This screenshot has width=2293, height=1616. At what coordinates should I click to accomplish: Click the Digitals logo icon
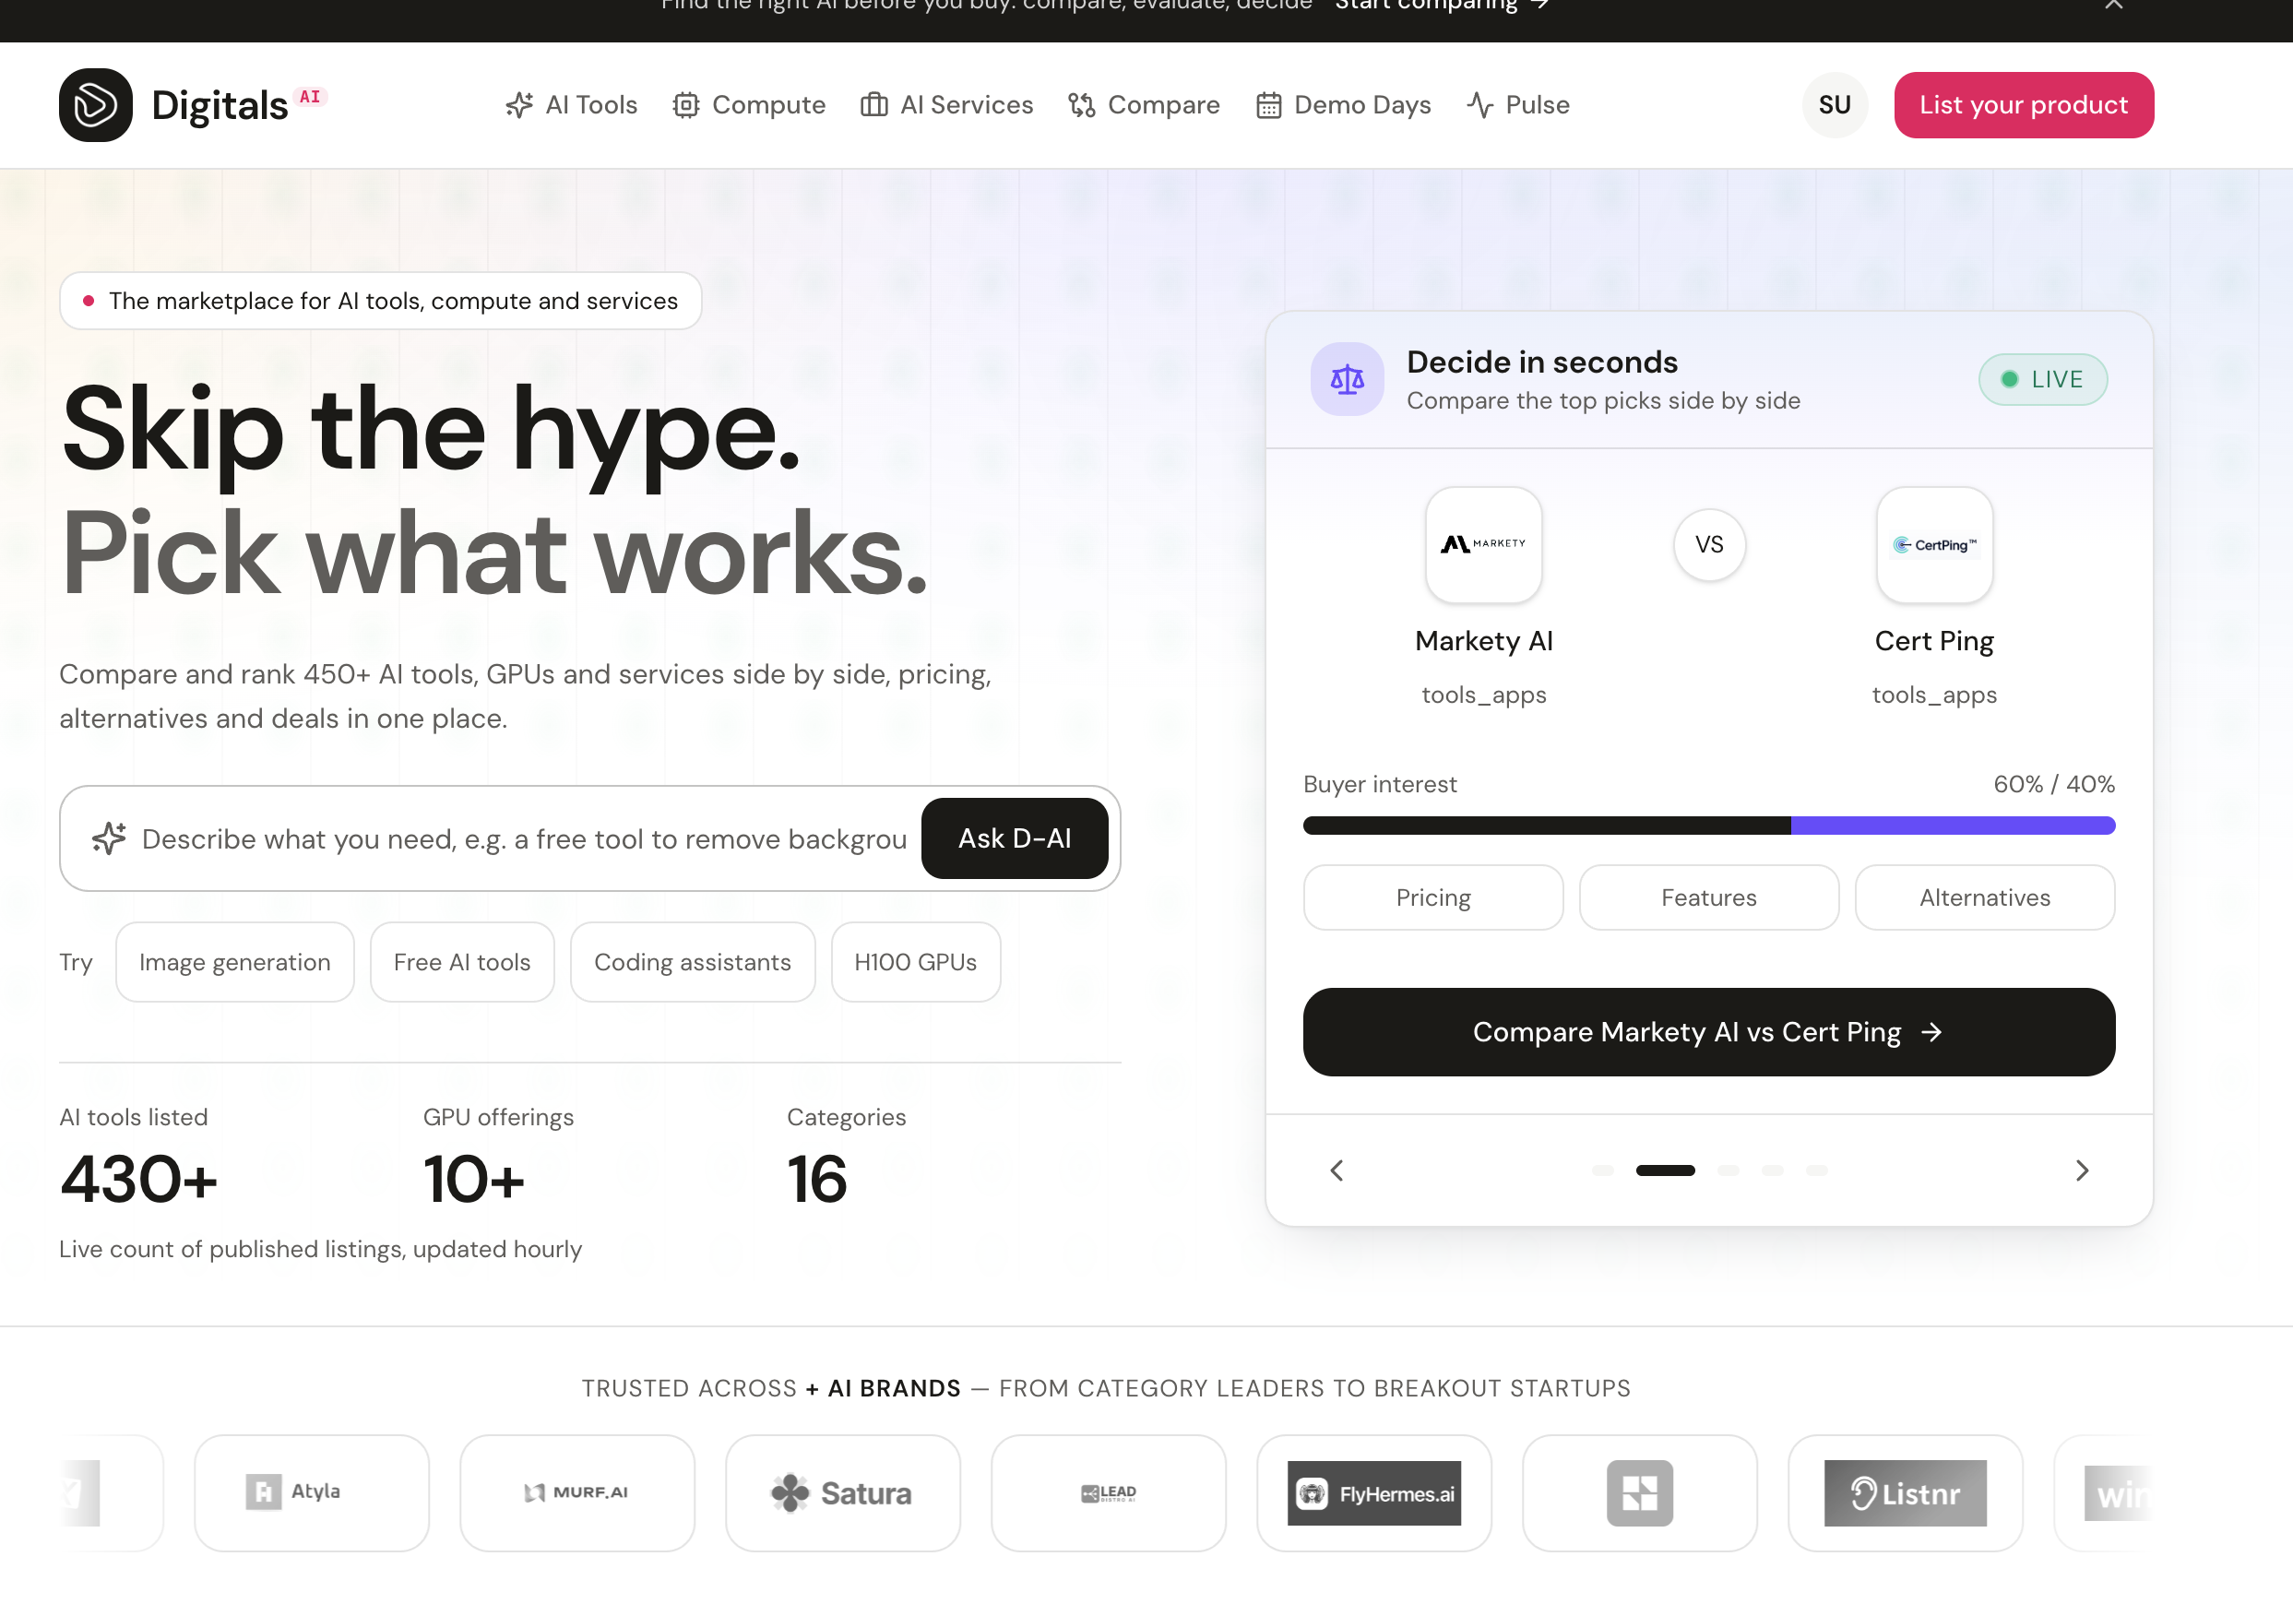pos(96,105)
